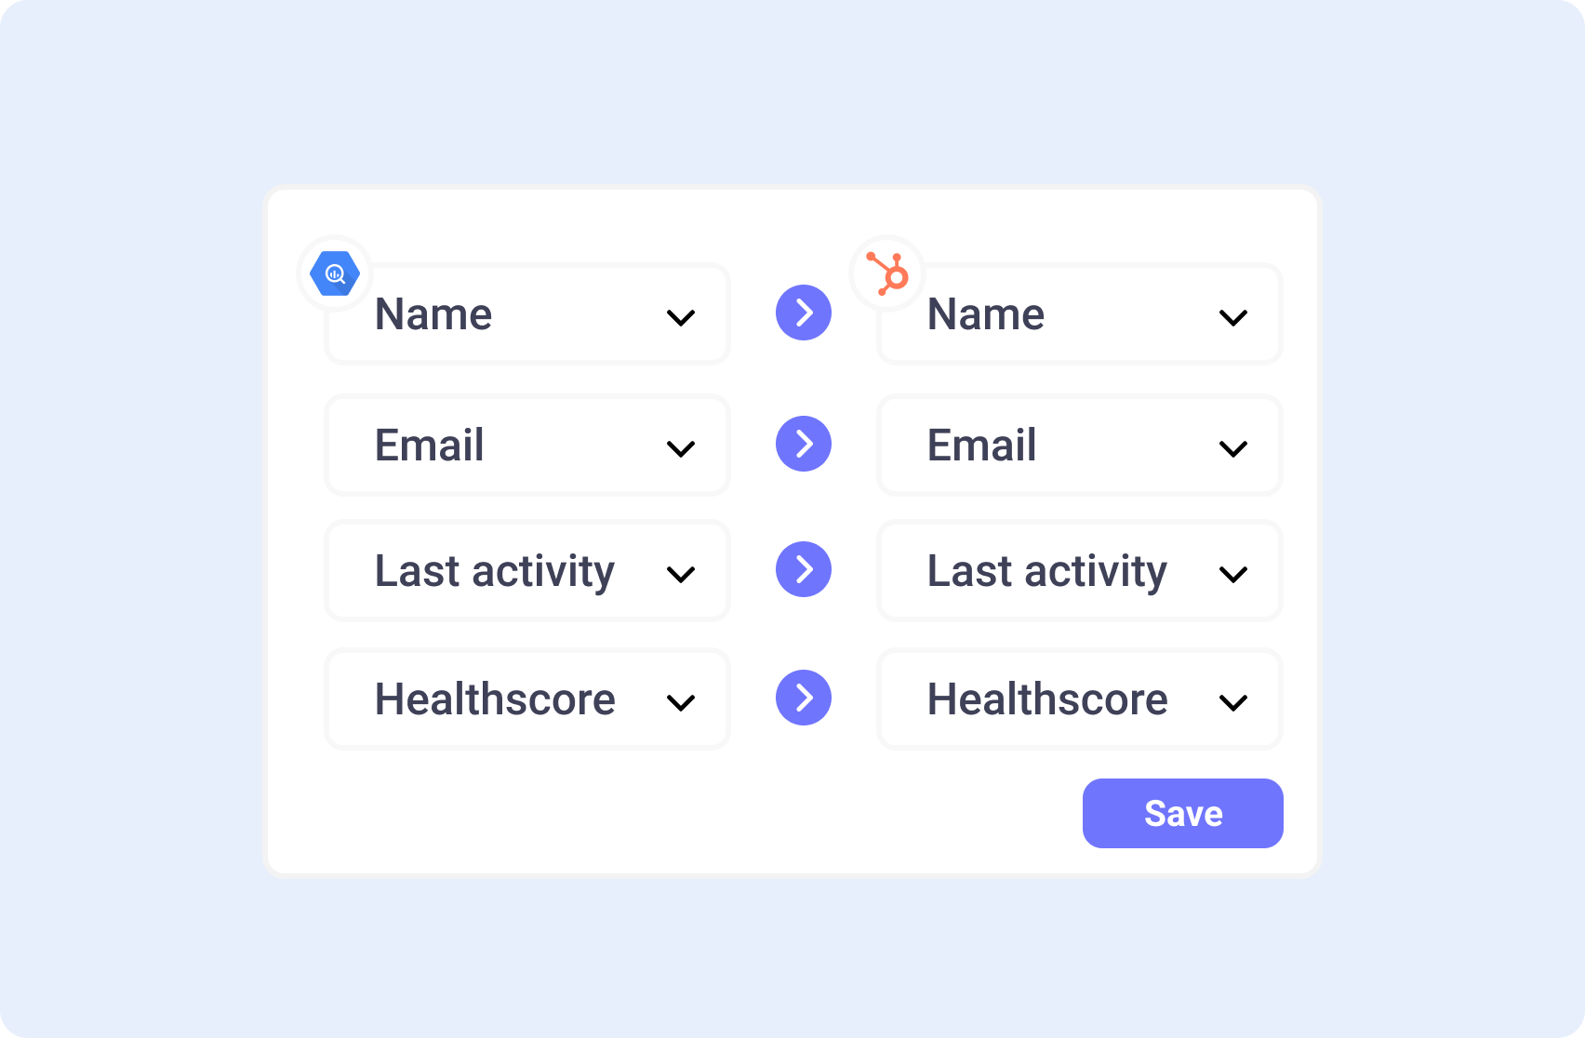Viewport: 1585px width, 1038px height.
Task: Open the source Email dropdown chevron
Action: (681, 449)
